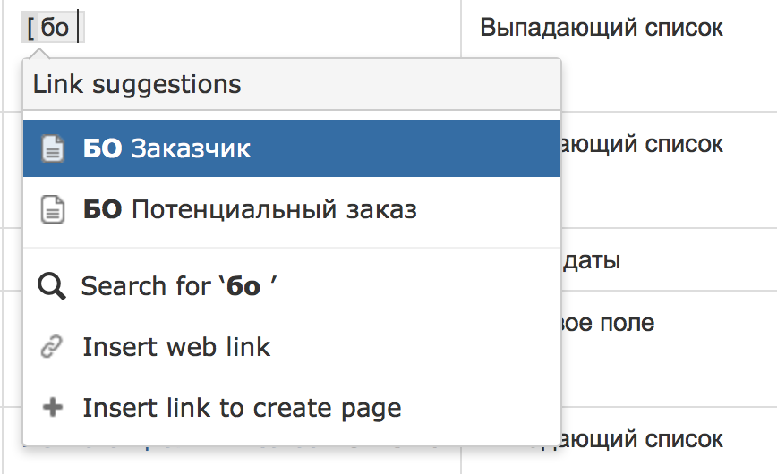Click the plus icon for create page

(53, 408)
